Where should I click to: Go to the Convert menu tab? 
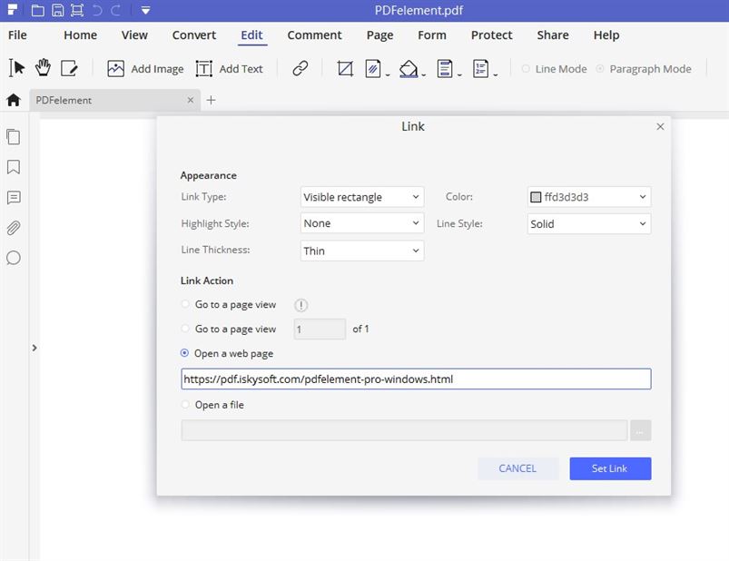click(x=194, y=35)
